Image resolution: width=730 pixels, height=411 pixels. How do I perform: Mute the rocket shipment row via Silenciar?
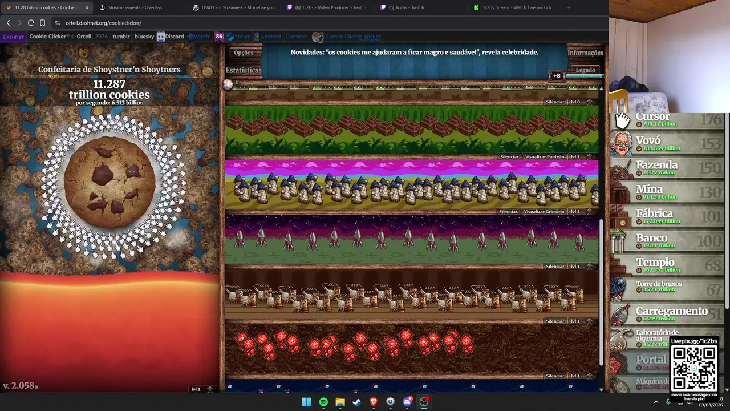(x=555, y=266)
